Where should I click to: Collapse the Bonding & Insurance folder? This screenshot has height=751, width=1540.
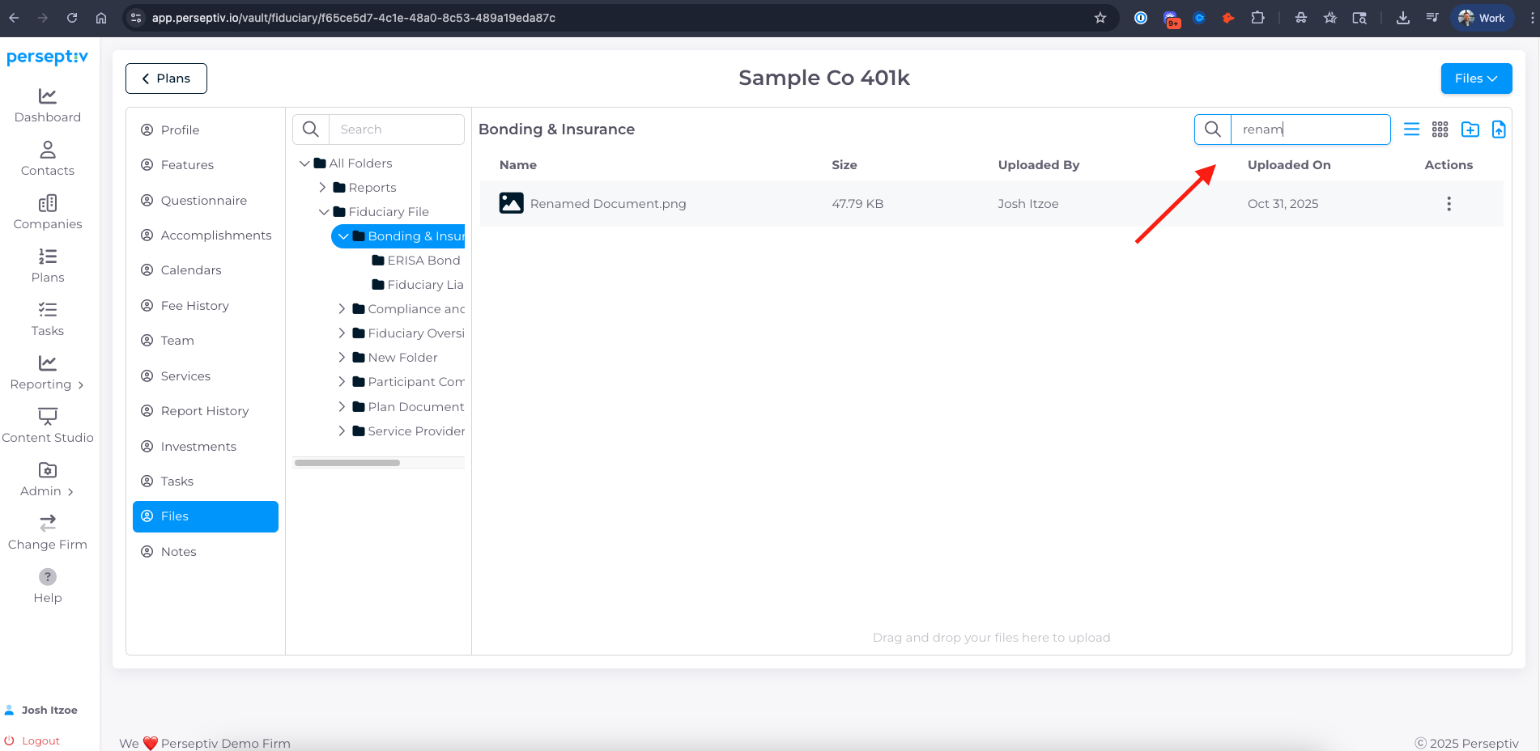pos(343,236)
